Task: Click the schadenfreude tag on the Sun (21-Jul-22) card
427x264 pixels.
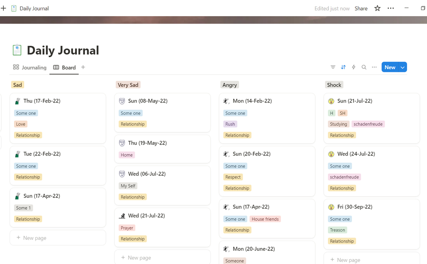Action: (x=368, y=124)
